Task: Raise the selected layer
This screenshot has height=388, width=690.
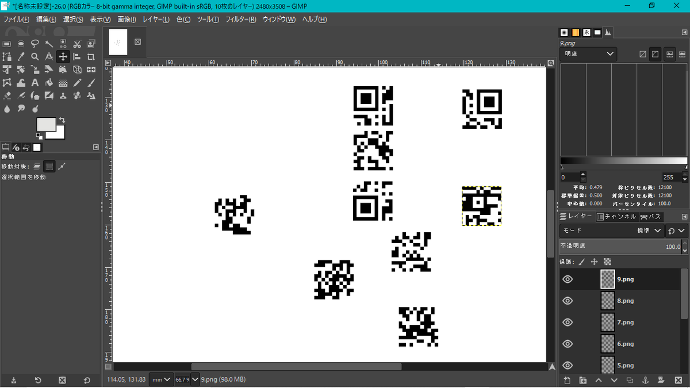Action: tap(599, 380)
